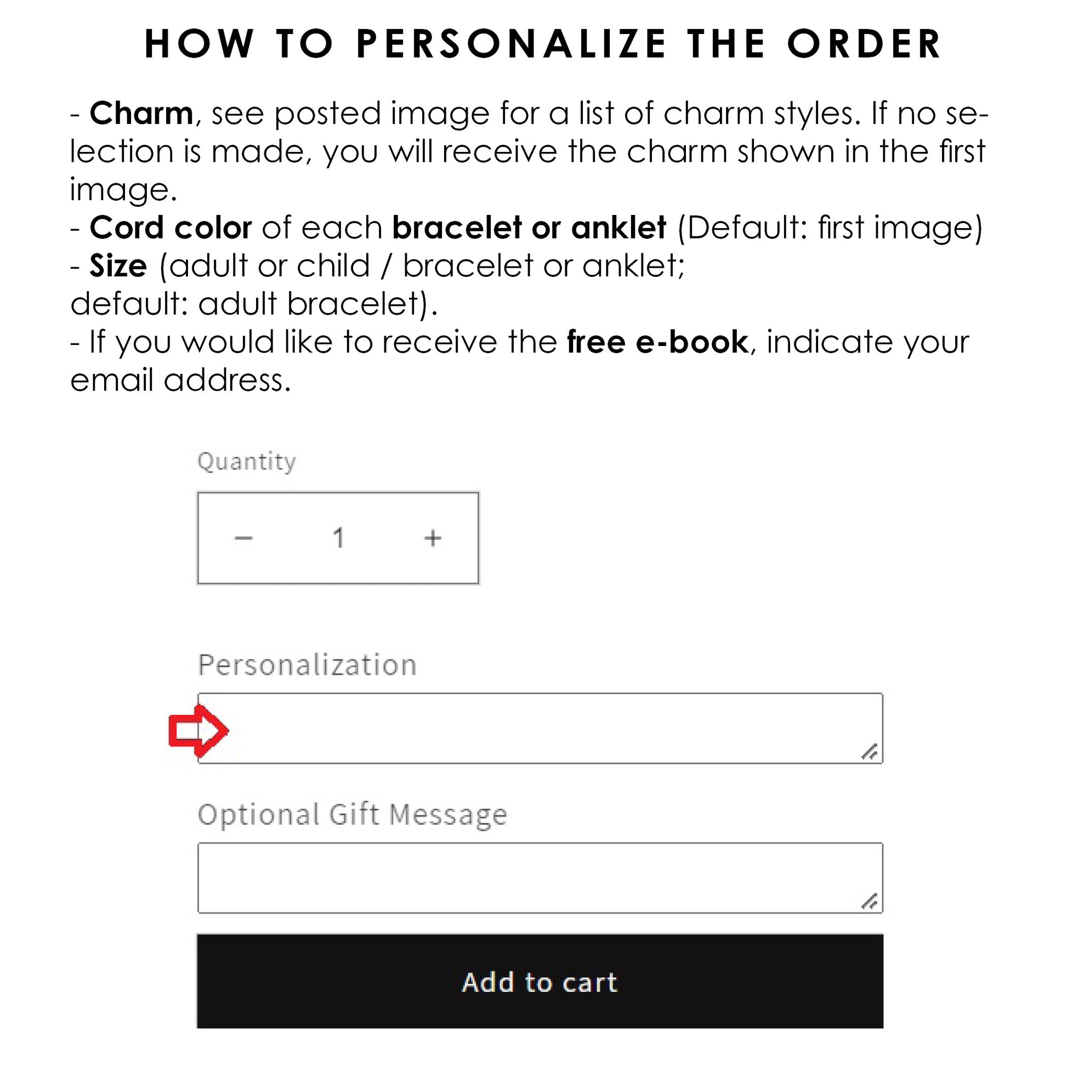Grab the Gift Message box resize handle
Screen dimensions: 1067x1067
pos(869,901)
